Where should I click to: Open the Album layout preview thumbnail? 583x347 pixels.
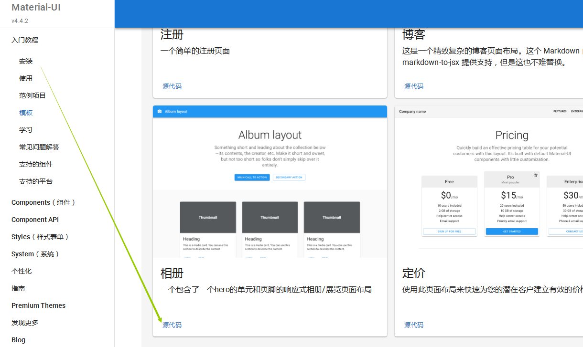coord(270,182)
